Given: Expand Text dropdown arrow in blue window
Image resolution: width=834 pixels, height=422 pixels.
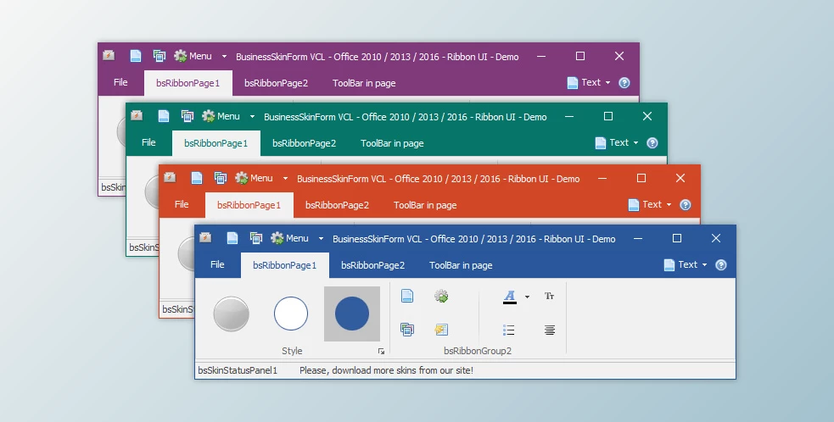Looking at the screenshot, I should [705, 264].
